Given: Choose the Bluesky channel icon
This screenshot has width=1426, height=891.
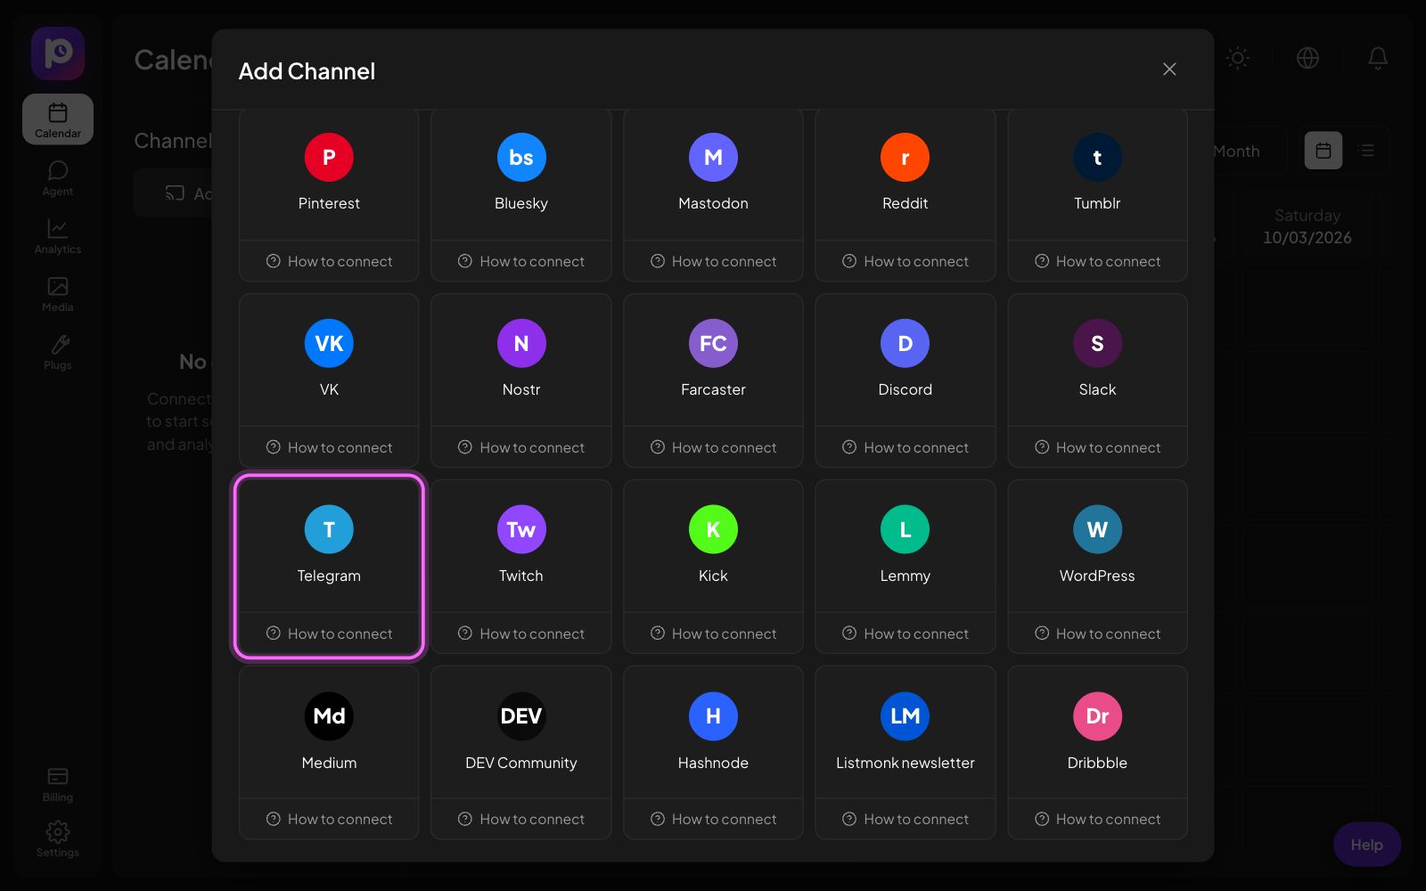Looking at the screenshot, I should 521,158.
